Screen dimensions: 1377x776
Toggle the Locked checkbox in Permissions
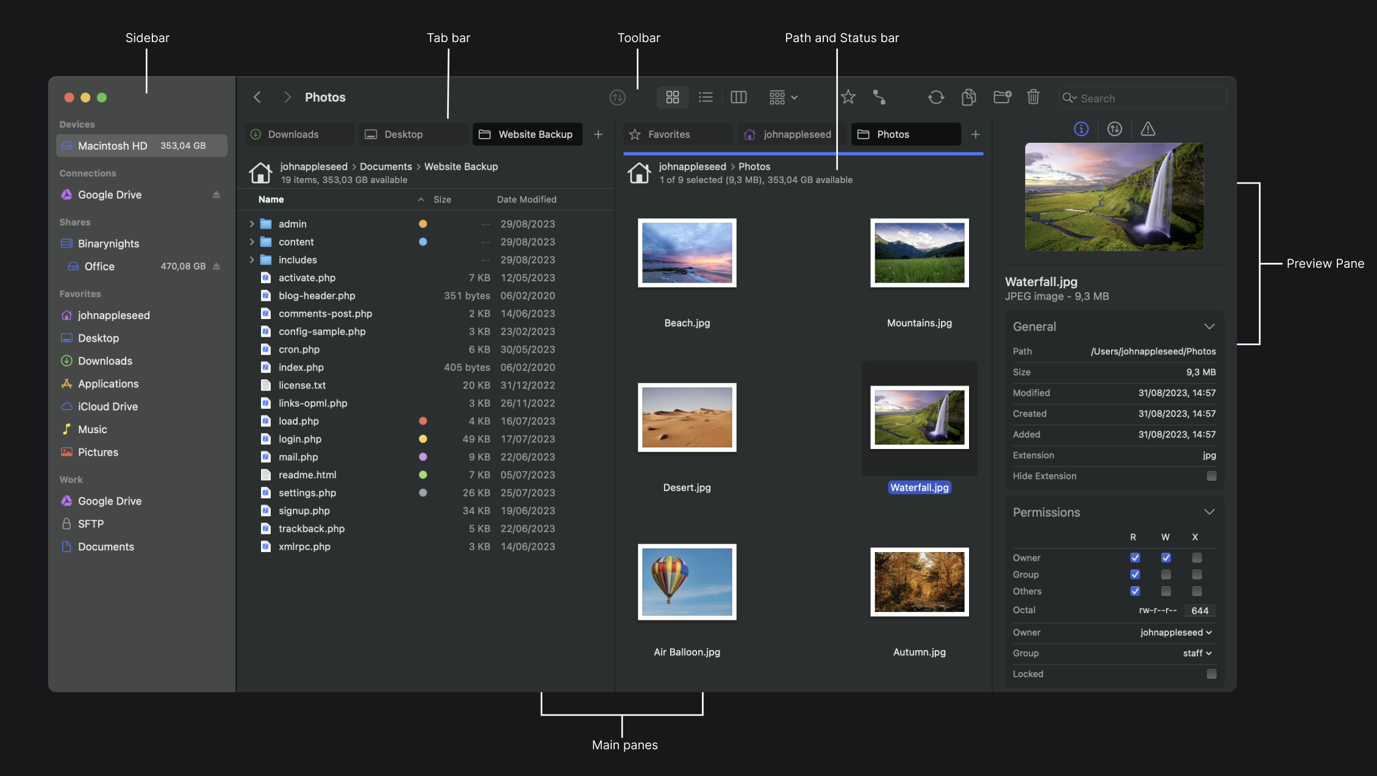(1211, 674)
